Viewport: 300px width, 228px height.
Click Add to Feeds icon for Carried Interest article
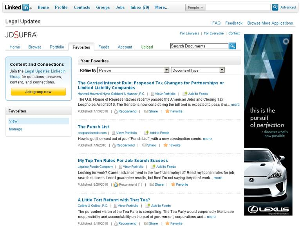point(184,94)
